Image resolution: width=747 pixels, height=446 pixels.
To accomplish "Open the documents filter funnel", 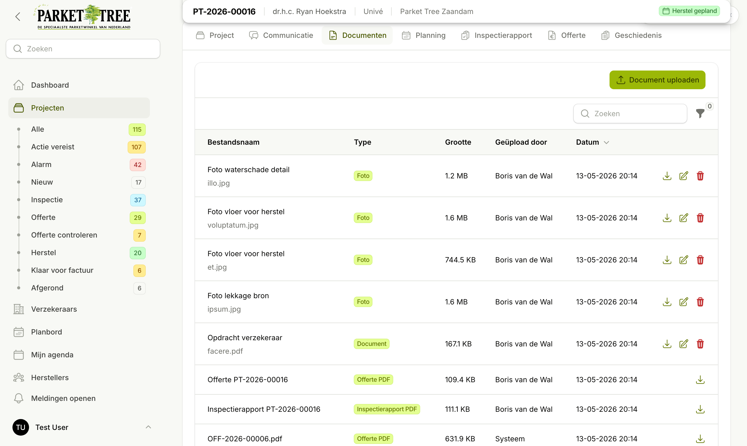I will [700, 114].
